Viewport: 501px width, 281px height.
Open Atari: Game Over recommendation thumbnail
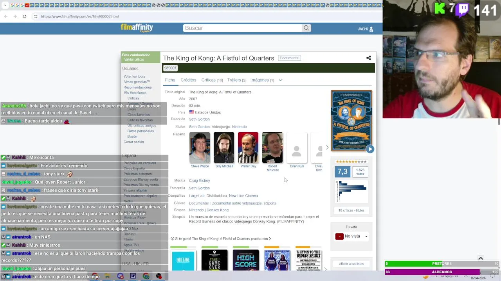coord(214,260)
